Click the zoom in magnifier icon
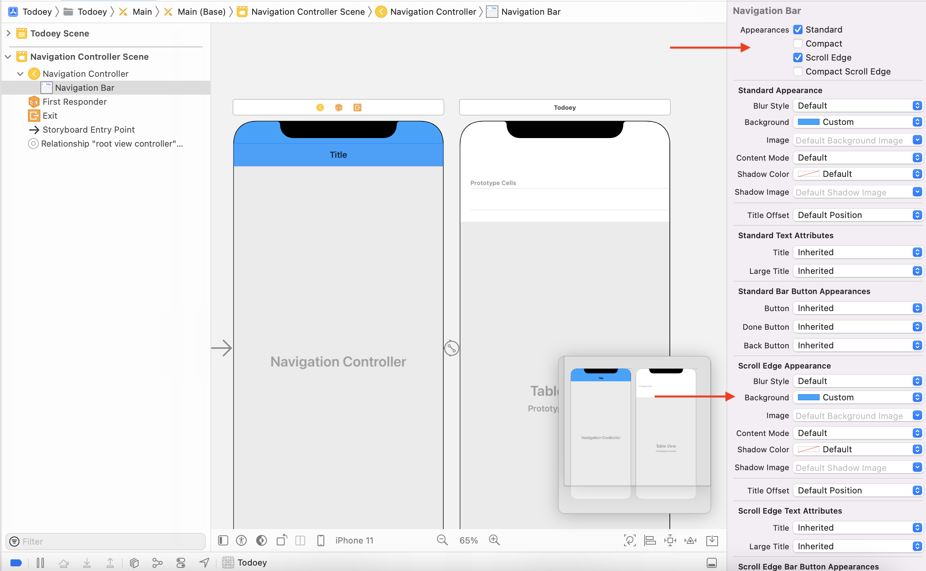Screen dimensions: 926x571 point(494,540)
